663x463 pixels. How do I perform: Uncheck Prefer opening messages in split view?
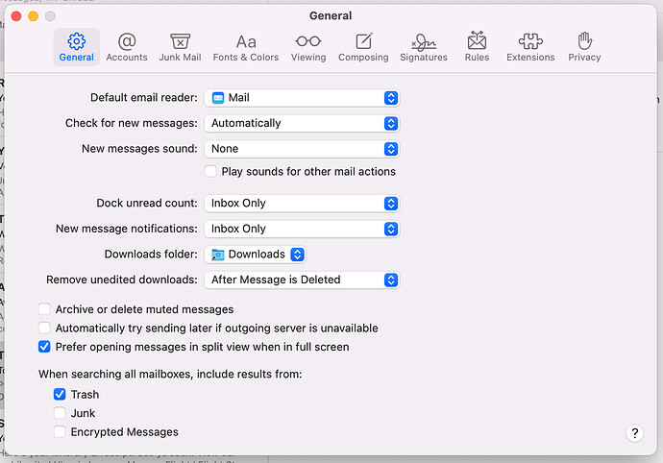pyautogui.click(x=45, y=347)
